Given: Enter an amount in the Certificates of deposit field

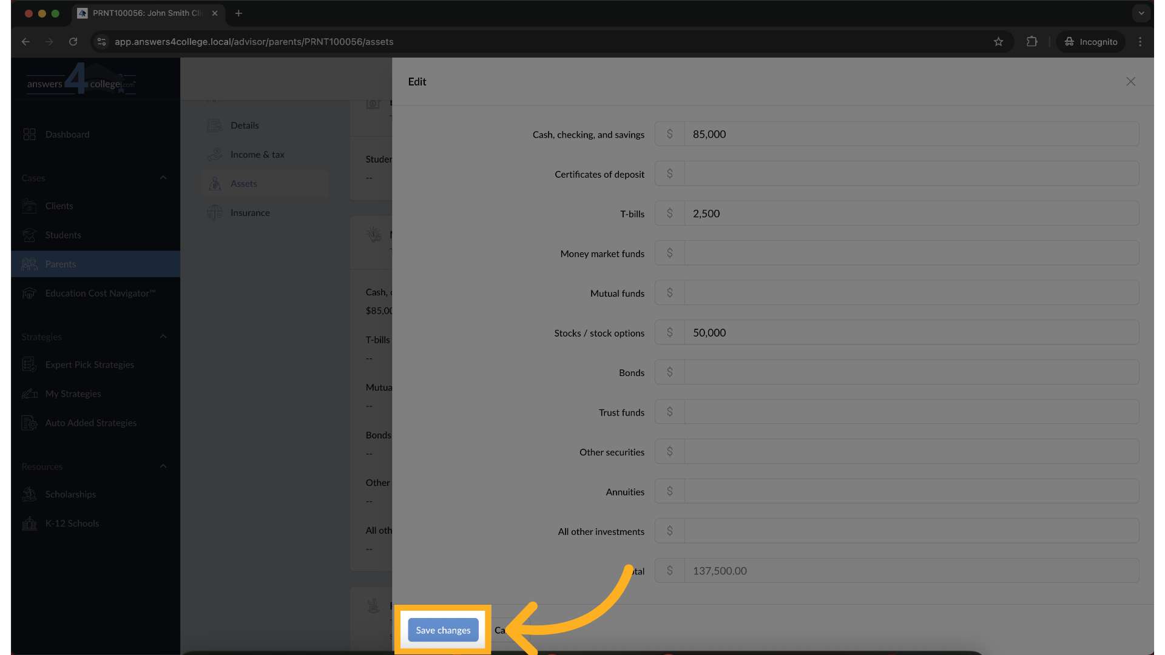Looking at the screenshot, I should pos(910,173).
